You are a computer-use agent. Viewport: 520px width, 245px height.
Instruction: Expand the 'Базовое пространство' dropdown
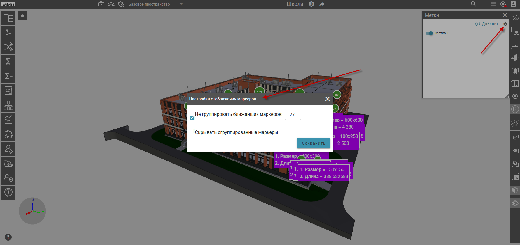pos(181,4)
